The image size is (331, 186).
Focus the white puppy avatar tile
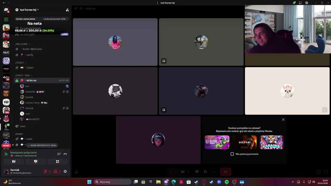coord(287,91)
